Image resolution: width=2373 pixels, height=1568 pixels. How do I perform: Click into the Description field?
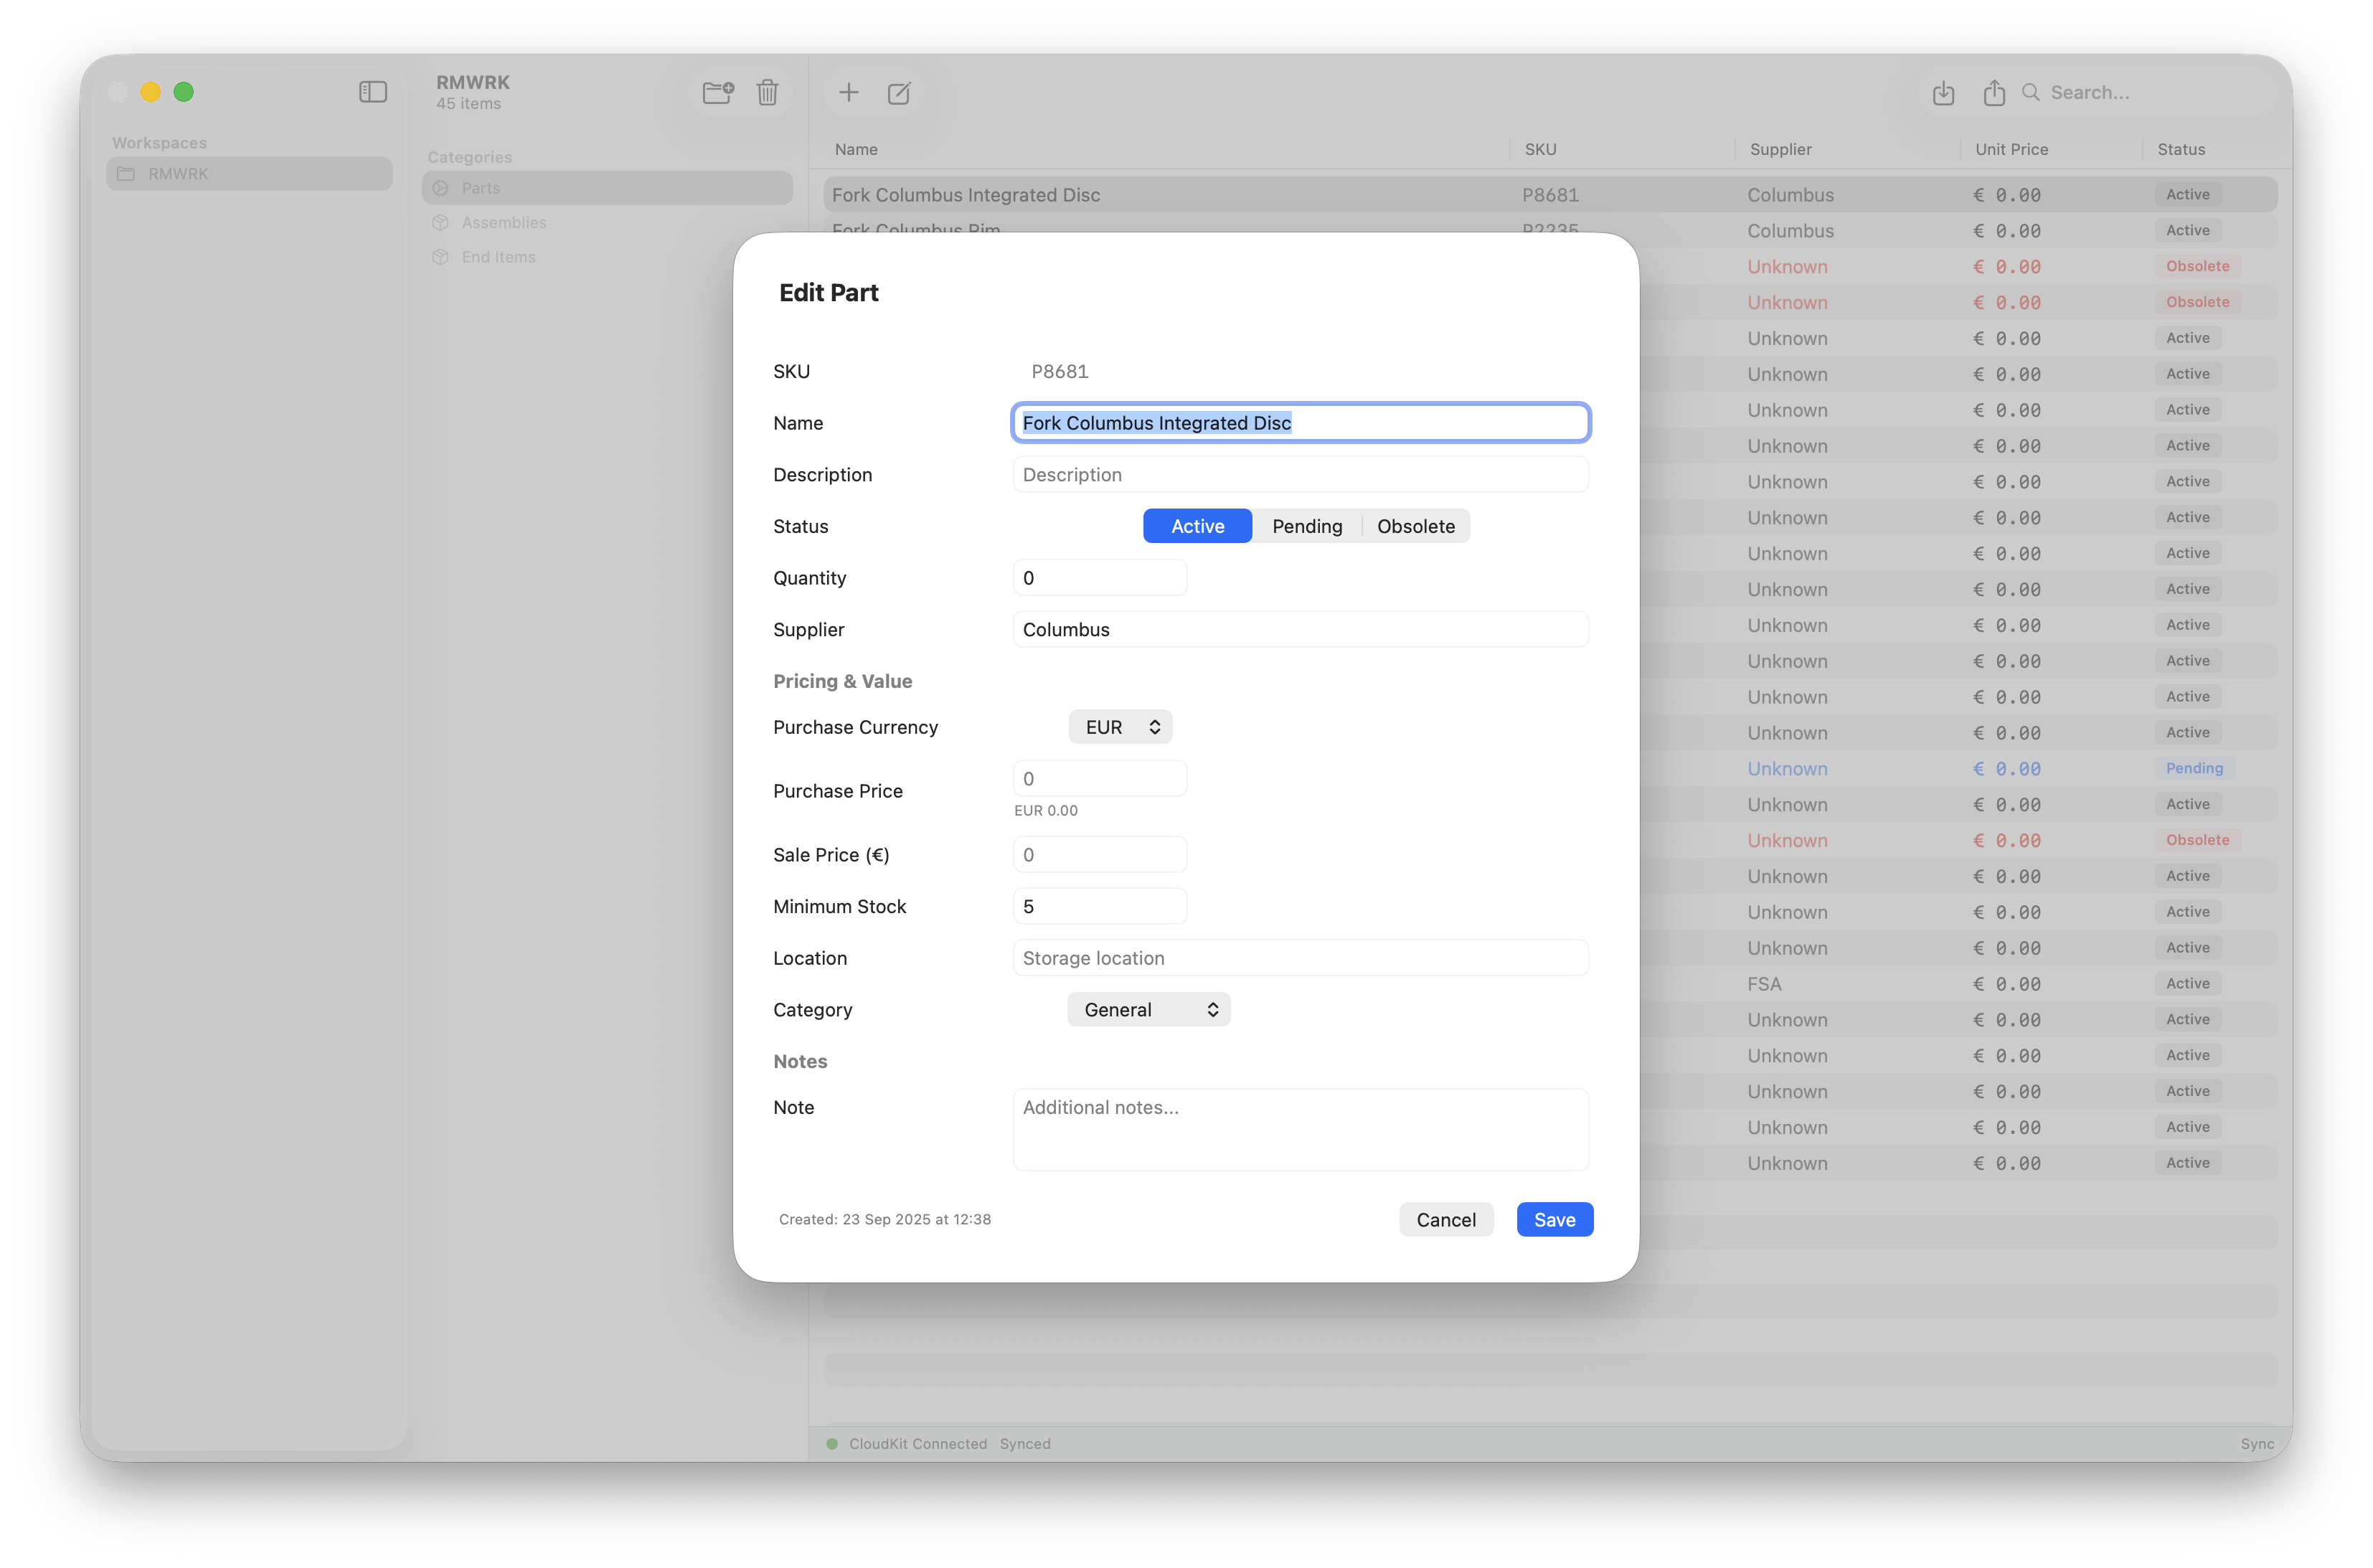tap(1300, 475)
